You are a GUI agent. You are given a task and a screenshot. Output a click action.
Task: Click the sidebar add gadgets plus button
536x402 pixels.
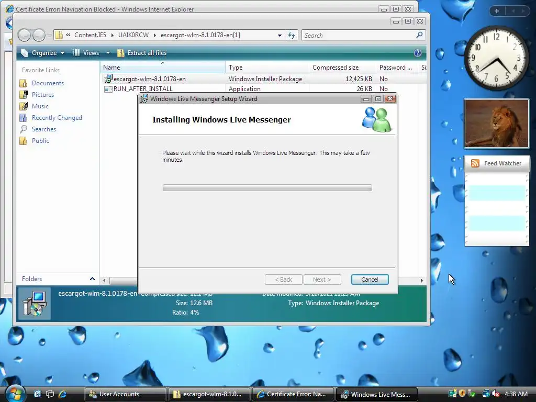pyautogui.click(x=497, y=11)
